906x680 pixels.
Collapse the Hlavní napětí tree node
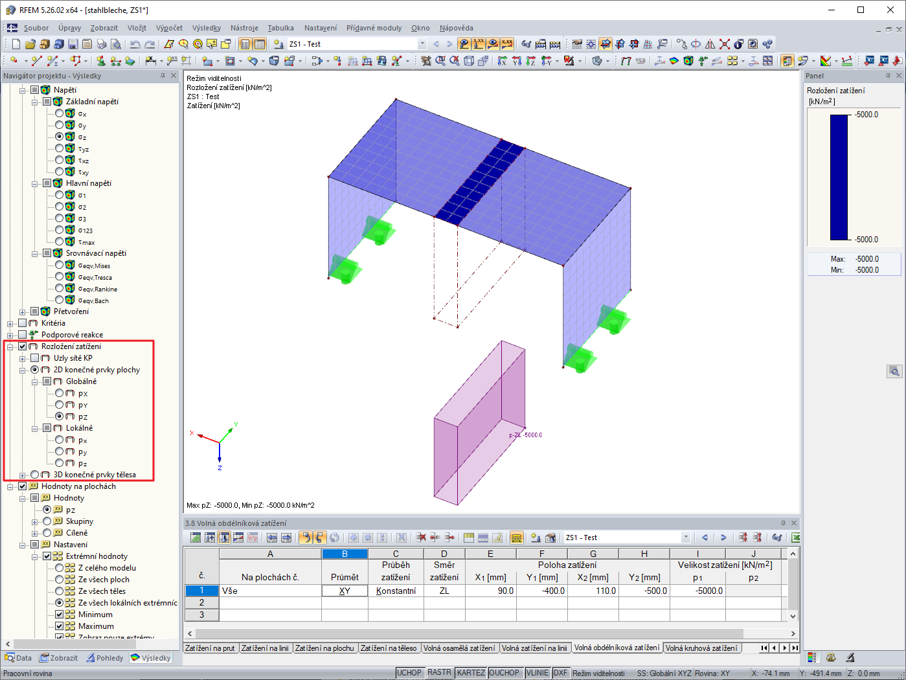point(35,183)
